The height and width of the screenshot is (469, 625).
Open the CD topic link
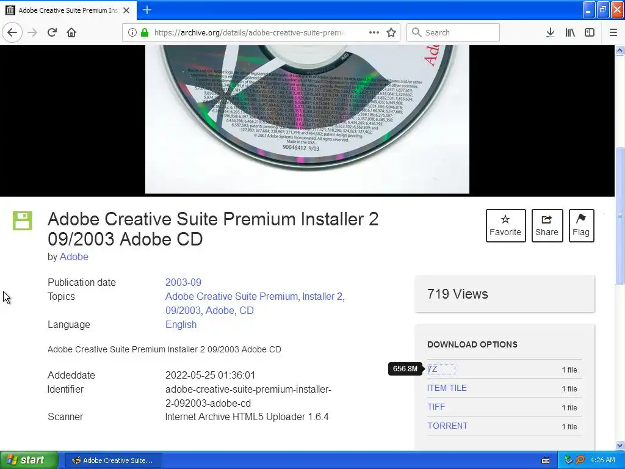pos(247,311)
